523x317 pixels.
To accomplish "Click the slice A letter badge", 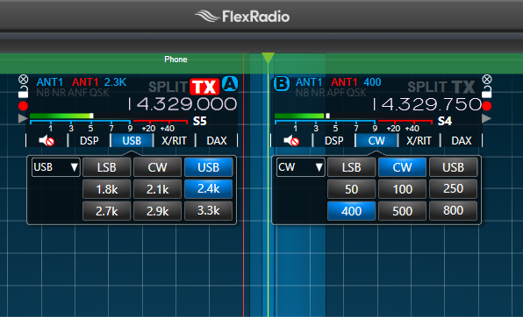I will pyautogui.click(x=230, y=83).
